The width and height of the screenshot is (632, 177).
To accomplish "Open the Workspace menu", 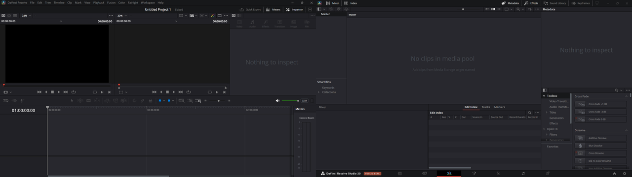I will tap(148, 2).
